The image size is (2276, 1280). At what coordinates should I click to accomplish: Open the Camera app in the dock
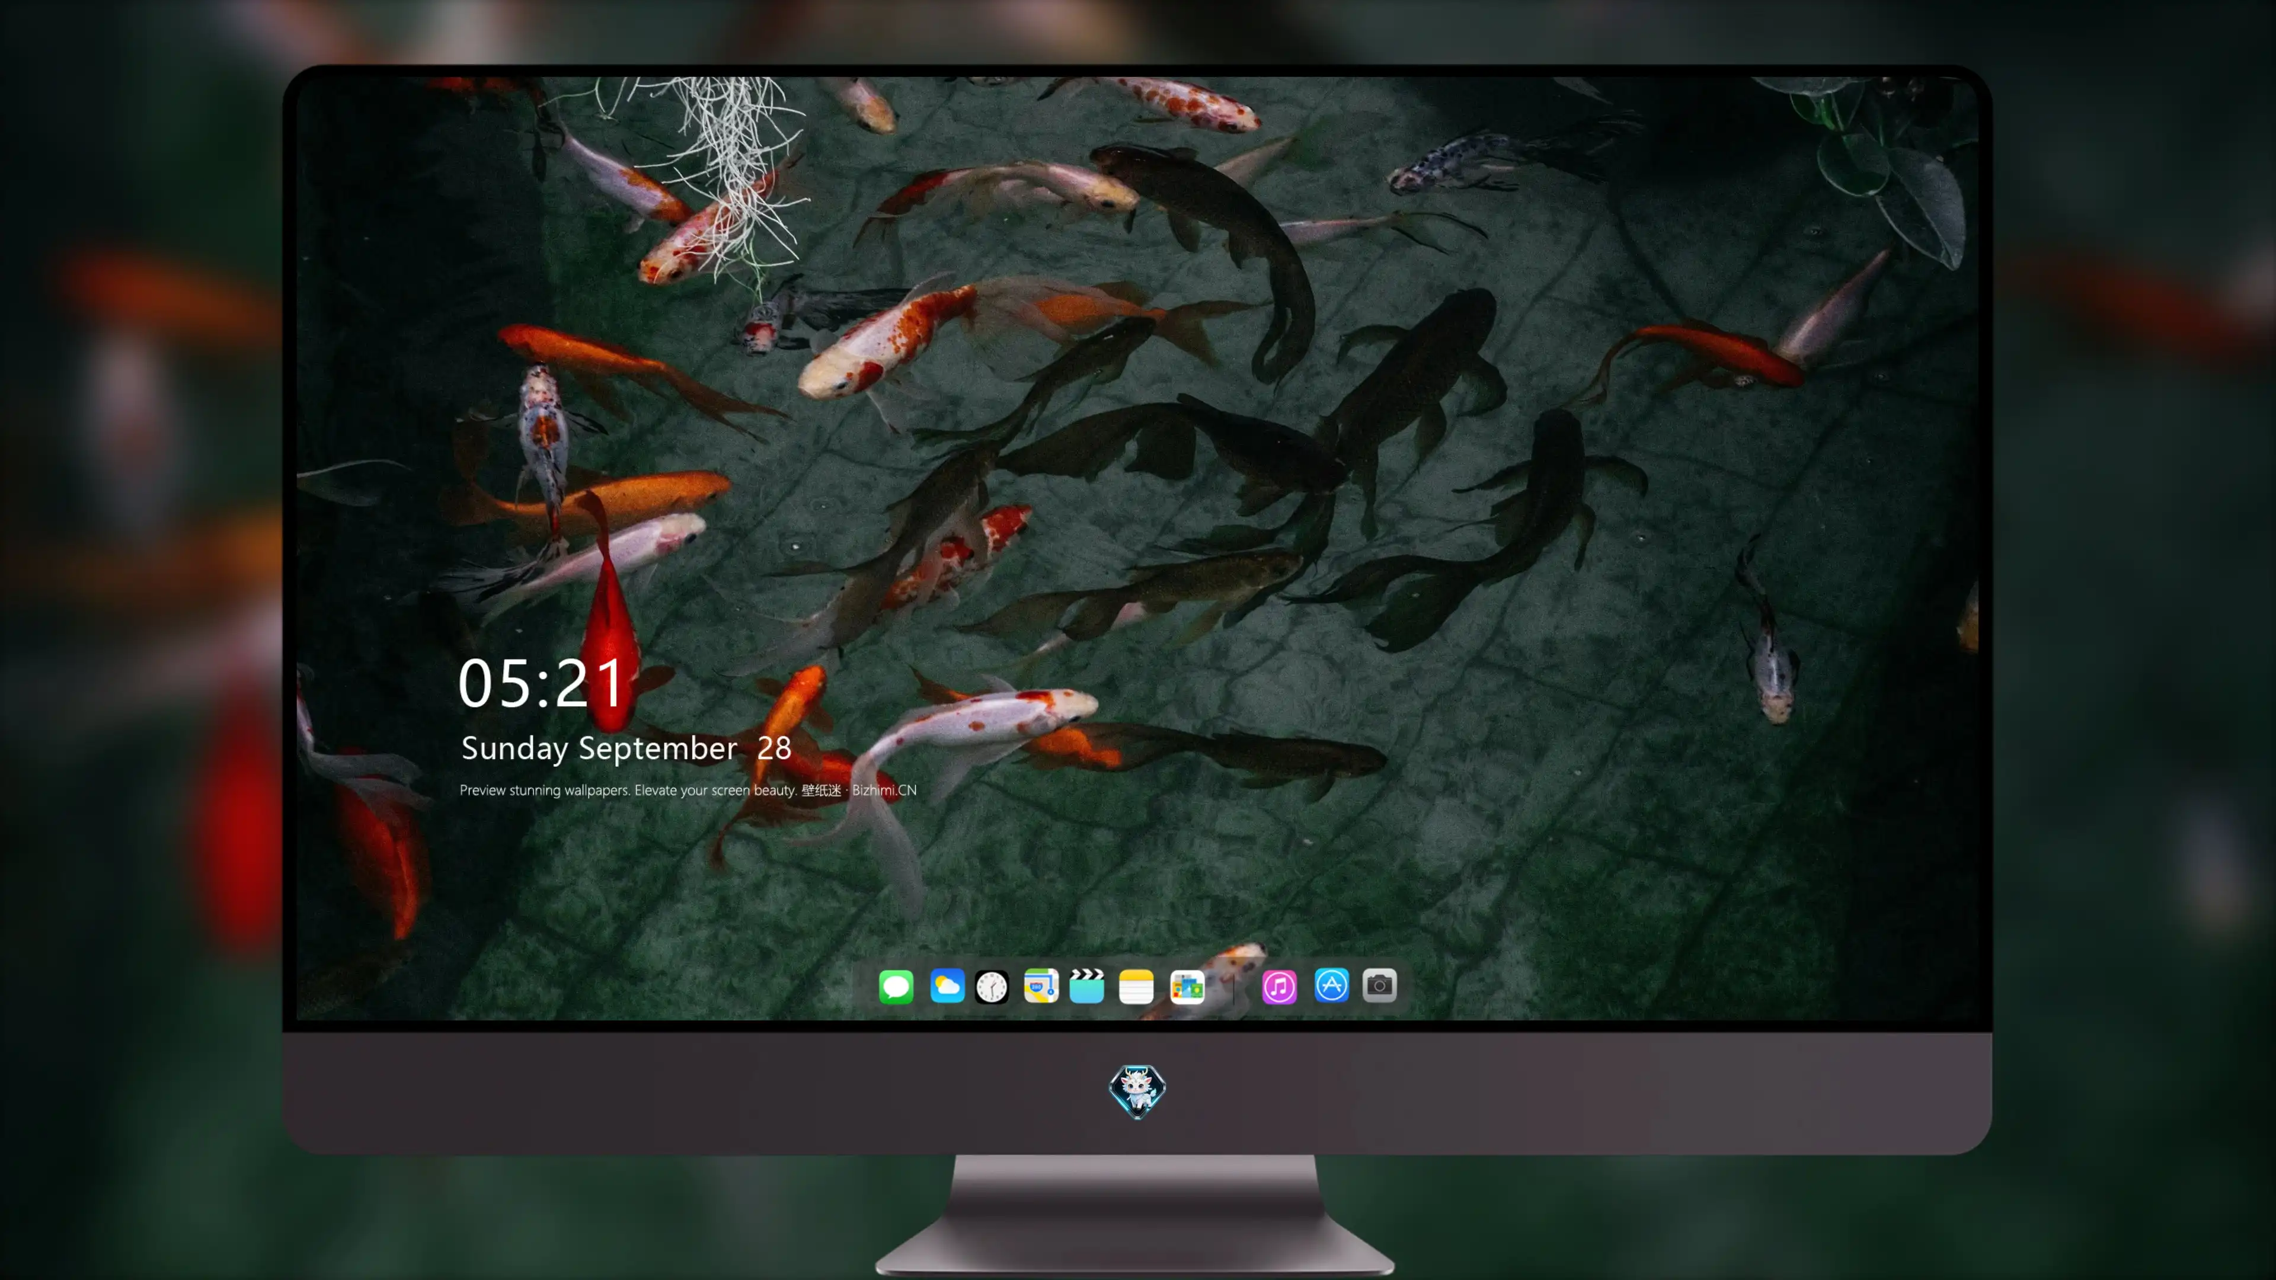pyautogui.click(x=1379, y=986)
